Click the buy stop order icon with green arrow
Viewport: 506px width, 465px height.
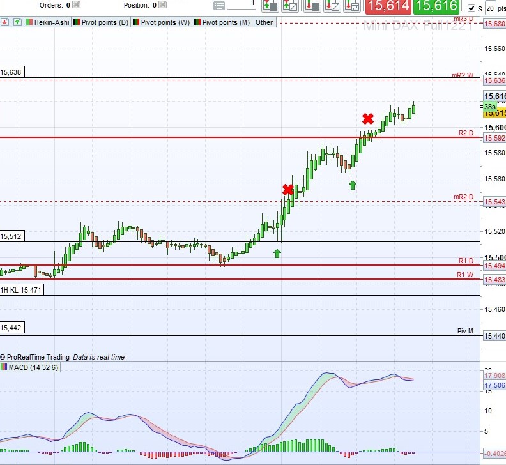pos(290,6)
